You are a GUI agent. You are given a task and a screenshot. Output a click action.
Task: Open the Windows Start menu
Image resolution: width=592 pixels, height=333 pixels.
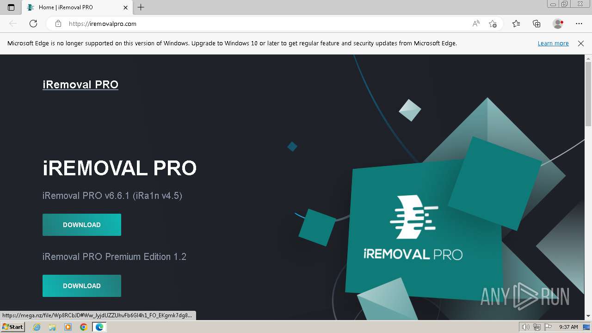click(12, 327)
